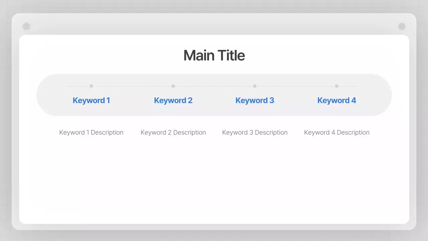Select the timeline dot above Keyword 4
428x241 pixels.
[337, 86]
